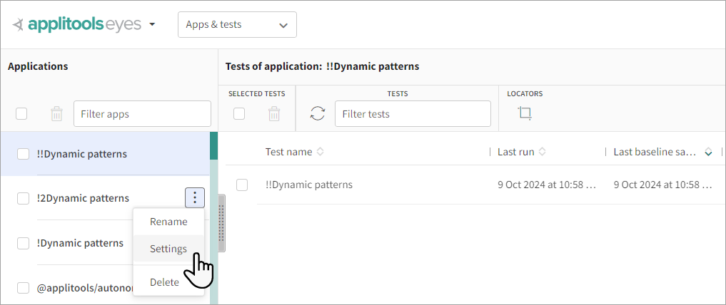Click the refresh tests icon
The height and width of the screenshot is (305, 726).
click(318, 114)
